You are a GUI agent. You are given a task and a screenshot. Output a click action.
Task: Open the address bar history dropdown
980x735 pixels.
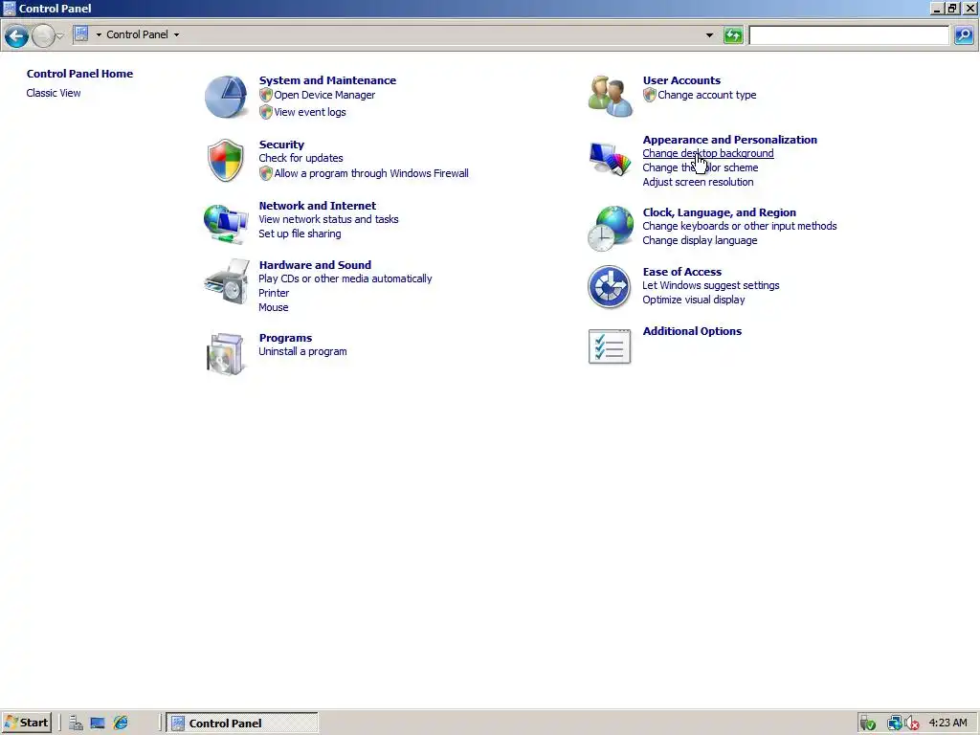pyautogui.click(x=709, y=35)
